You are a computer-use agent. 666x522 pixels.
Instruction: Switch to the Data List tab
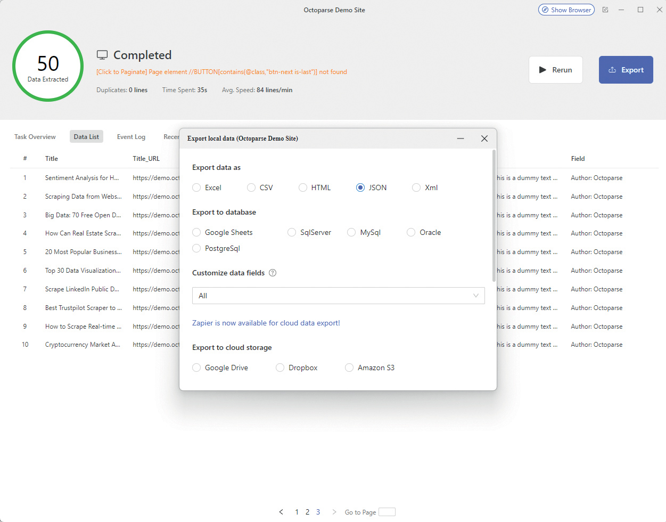(x=86, y=137)
